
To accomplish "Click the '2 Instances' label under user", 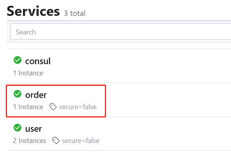I will (29, 141).
